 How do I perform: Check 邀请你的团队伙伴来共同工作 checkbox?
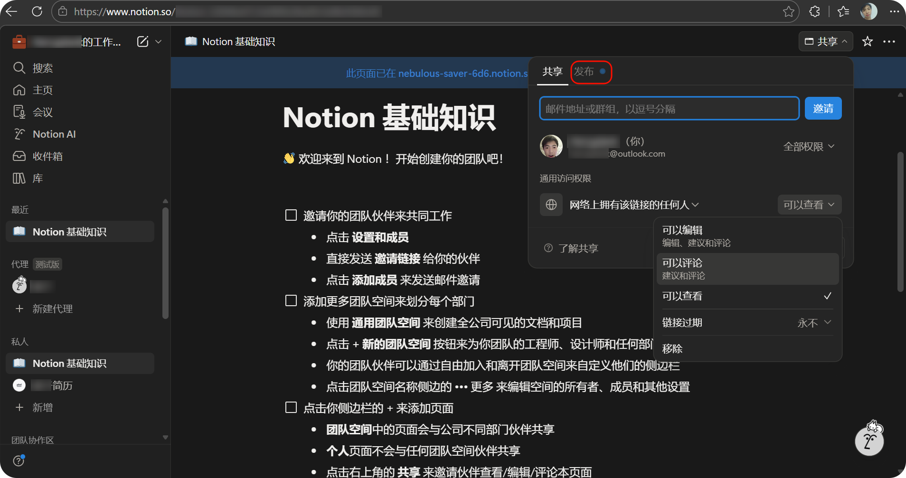(x=291, y=215)
